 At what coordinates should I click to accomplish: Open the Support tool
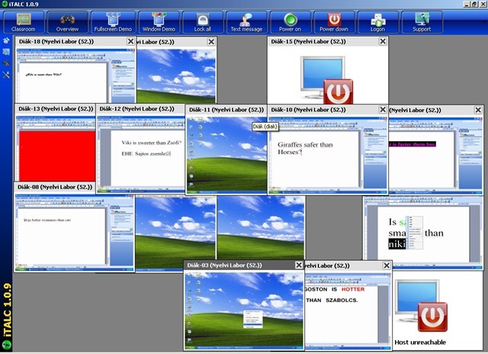coord(422,21)
